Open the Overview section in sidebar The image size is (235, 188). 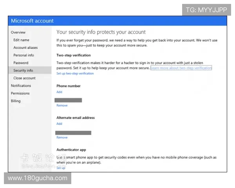18,33
